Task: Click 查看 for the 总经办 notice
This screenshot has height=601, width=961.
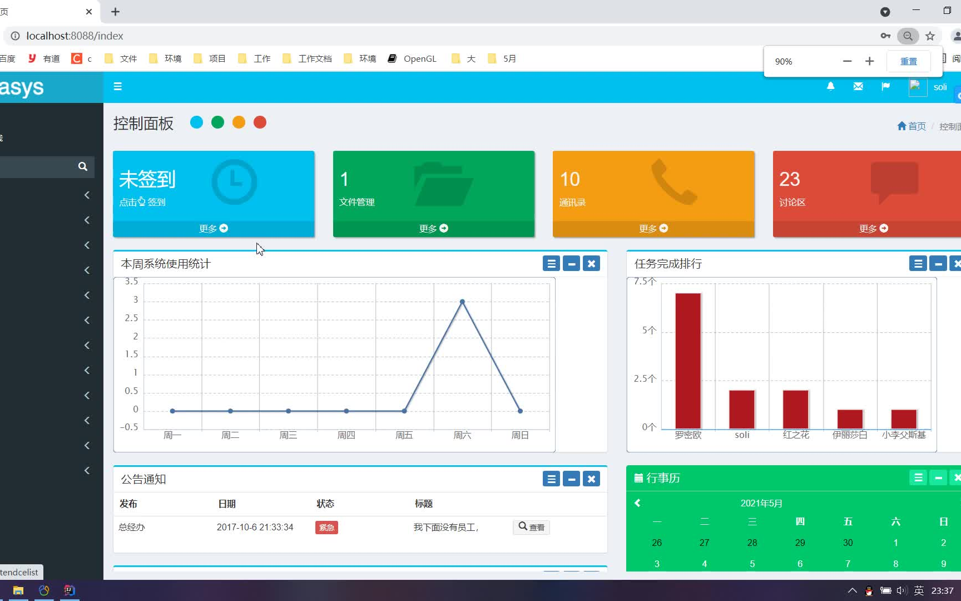Action: (531, 527)
